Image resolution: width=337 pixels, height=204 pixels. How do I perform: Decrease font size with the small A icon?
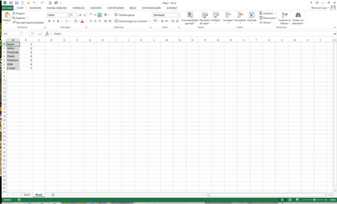point(85,15)
